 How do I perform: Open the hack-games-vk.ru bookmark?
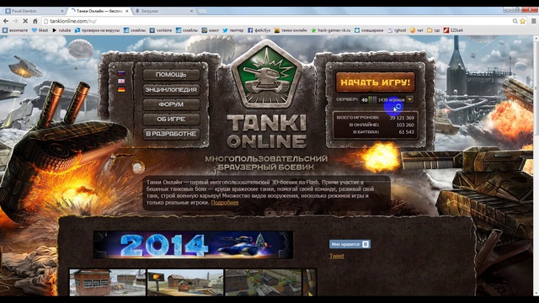(331, 30)
